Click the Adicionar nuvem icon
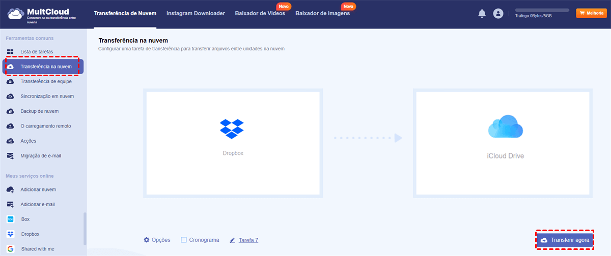 point(10,189)
